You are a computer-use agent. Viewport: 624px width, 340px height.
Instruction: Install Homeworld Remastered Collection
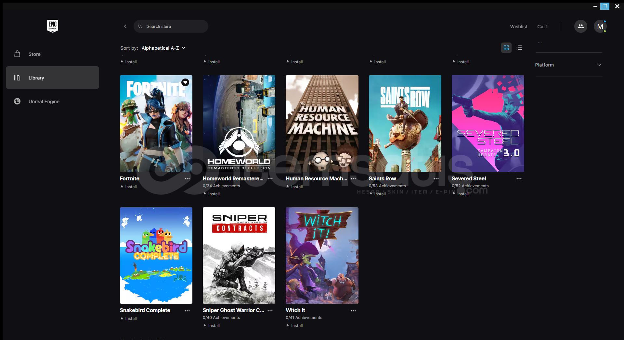(212, 194)
